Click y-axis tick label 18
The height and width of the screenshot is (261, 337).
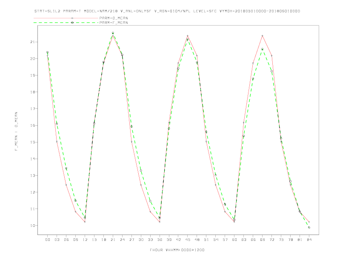coord(33,92)
